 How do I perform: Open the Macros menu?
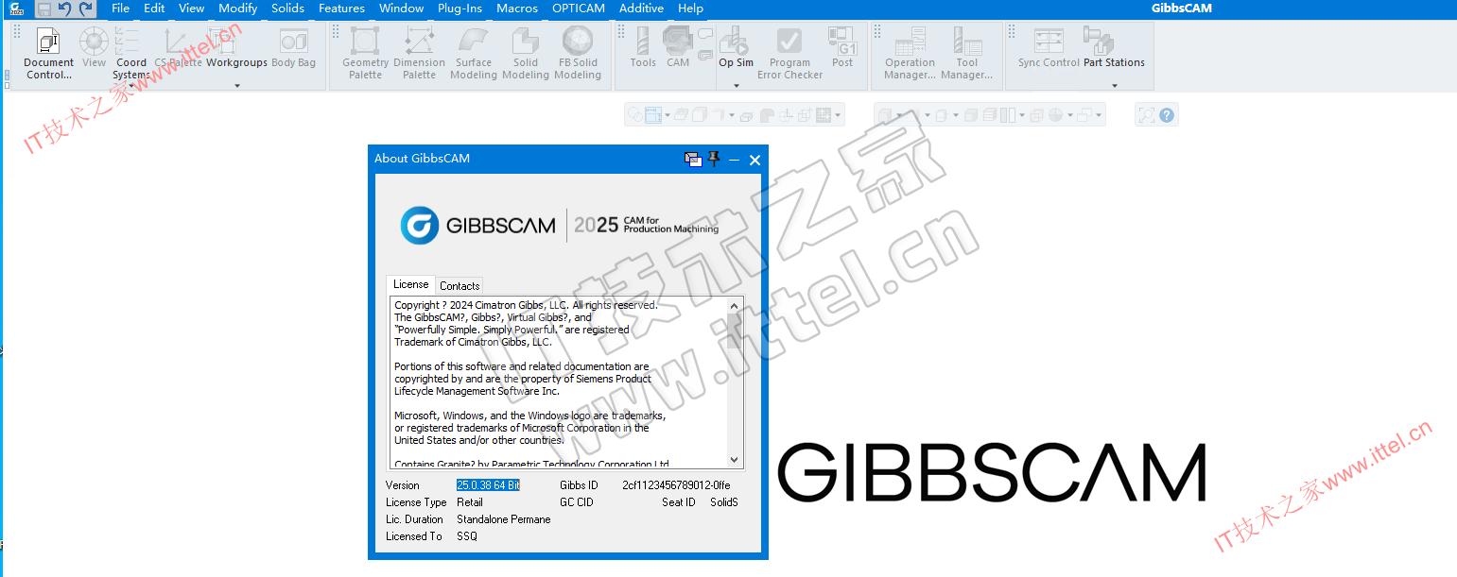tap(516, 8)
